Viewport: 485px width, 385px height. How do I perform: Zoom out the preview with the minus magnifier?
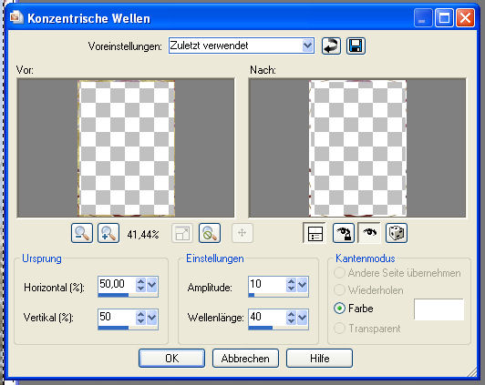(x=82, y=233)
